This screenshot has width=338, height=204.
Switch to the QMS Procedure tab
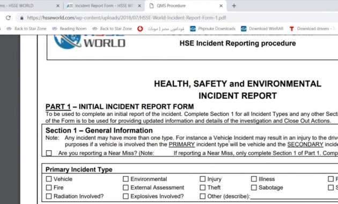coord(186,6)
